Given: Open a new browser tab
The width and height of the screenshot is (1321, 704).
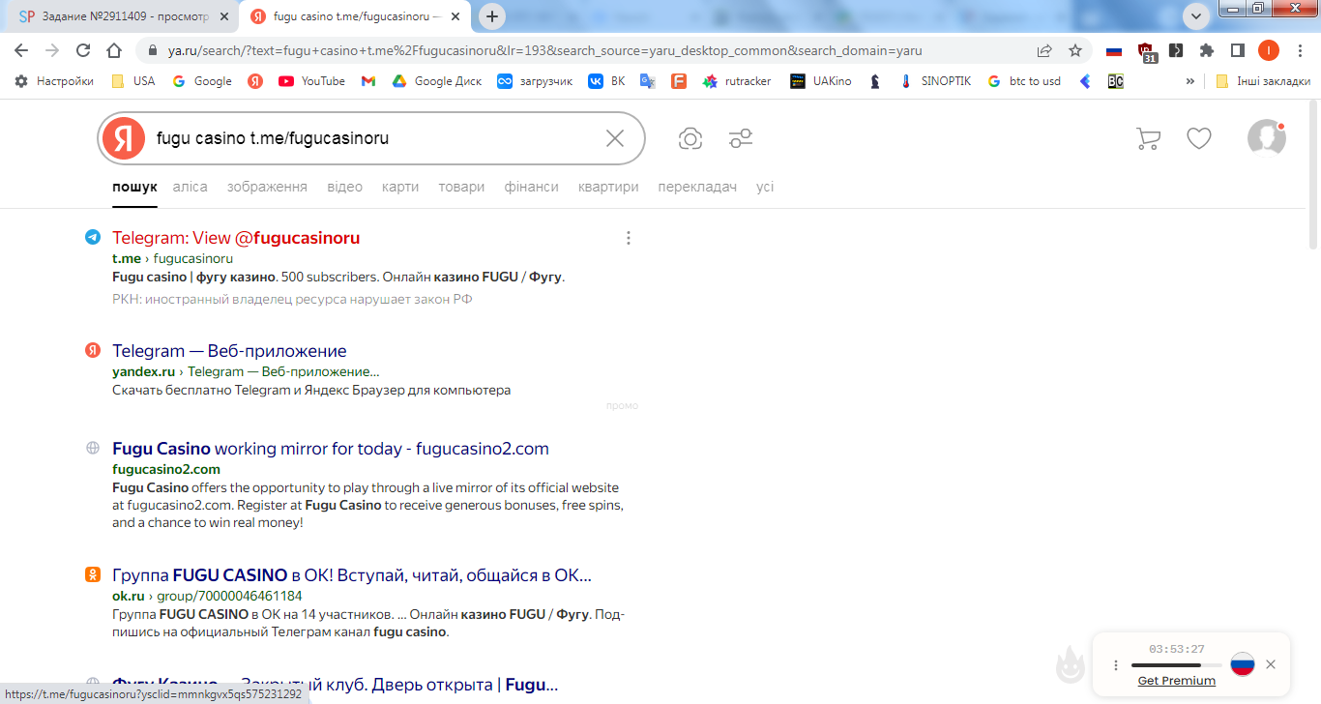Looking at the screenshot, I should click(493, 16).
